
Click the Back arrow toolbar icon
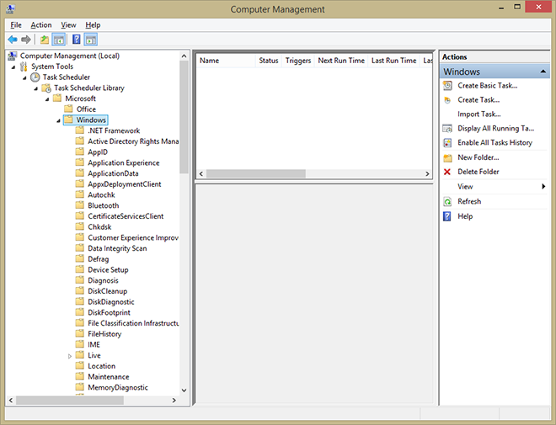pyautogui.click(x=13, y=40)
